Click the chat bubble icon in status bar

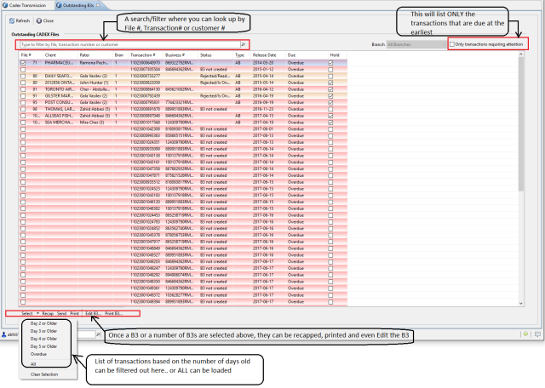[537, 334]
